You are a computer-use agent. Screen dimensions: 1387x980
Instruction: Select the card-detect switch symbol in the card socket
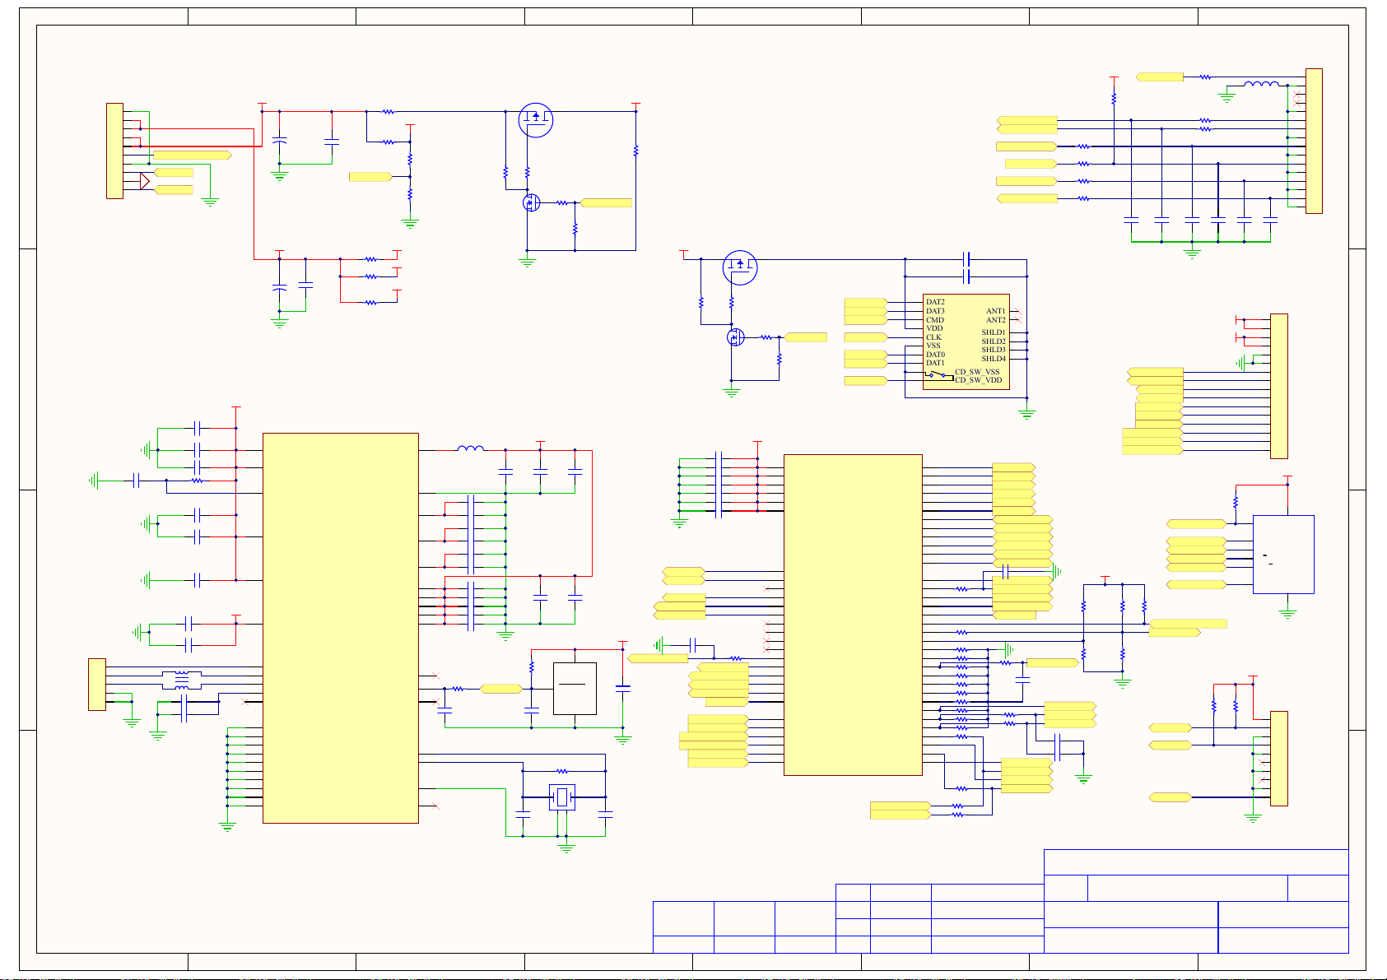click(x=937, y=375)
